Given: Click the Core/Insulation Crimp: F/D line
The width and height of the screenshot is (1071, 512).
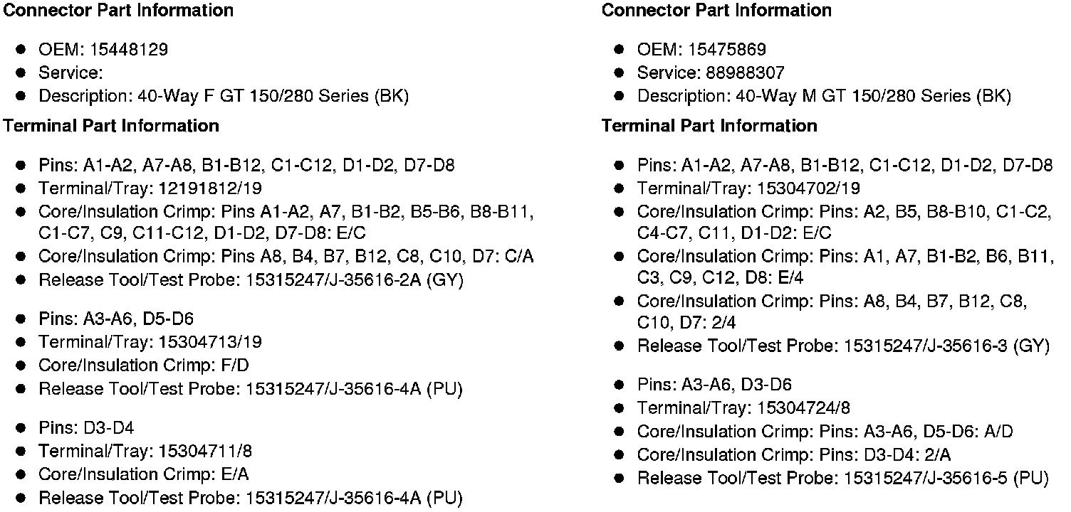Looking at the screenshot, I should (143, 366).
